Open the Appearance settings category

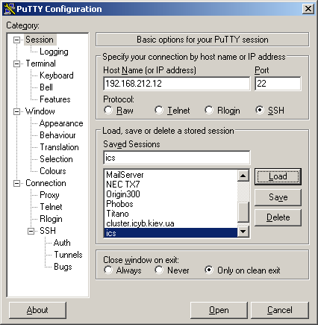[61, 123]
